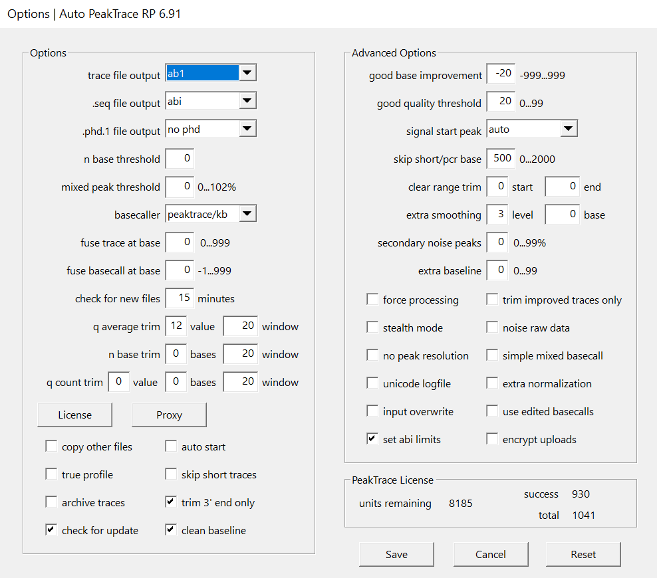
Task: Open the trace file output dropdown
Action: click(x=247, y=73)
